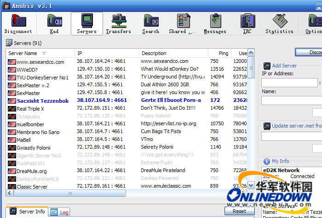The image size is (322, 218).
Task: Select the SexMaster v.2 server row
Action: click(x=127, y=85)
